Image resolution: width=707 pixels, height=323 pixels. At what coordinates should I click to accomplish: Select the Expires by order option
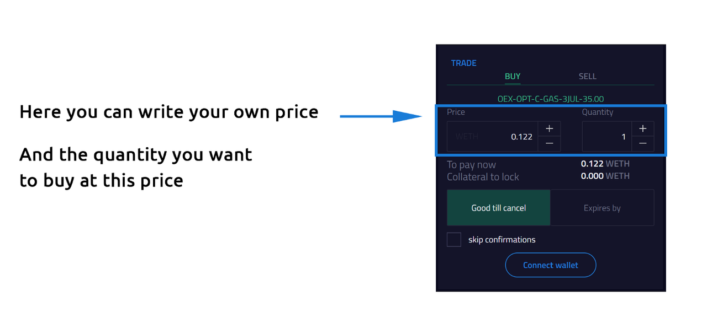pyautogui.click(x=602, y=208)
